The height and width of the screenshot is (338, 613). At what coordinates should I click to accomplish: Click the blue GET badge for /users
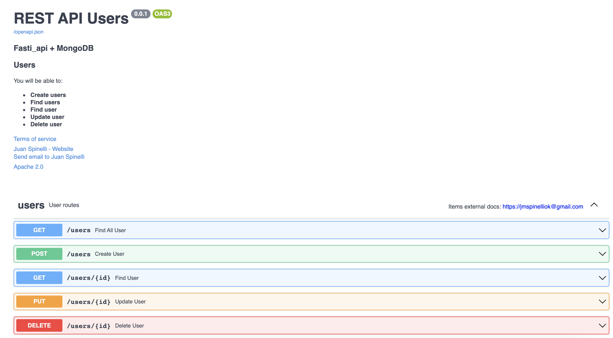39,230
